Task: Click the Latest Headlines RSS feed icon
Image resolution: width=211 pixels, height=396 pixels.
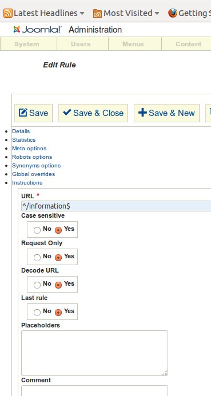Action: click(x=8, y=13)
